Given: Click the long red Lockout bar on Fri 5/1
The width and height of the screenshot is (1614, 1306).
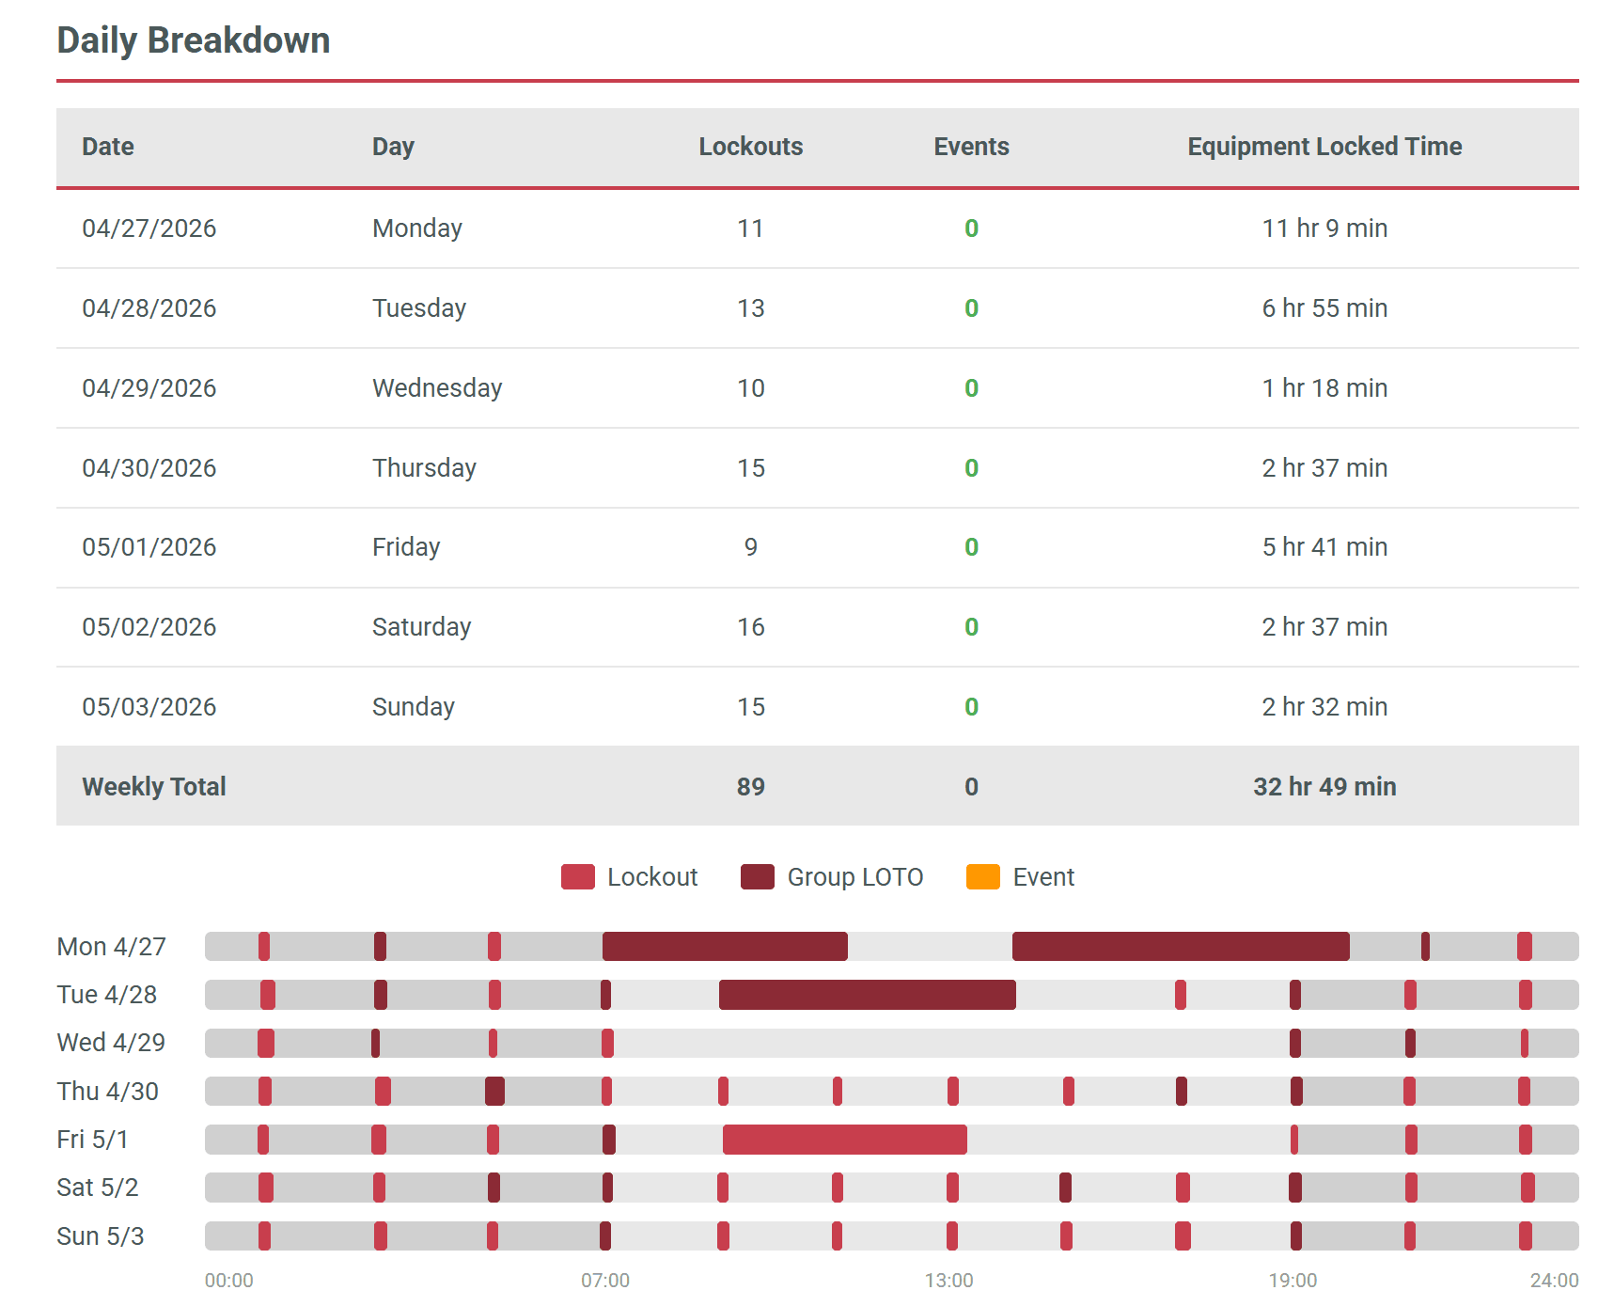Looking at the screenshot, I should tap(845, 1140).
